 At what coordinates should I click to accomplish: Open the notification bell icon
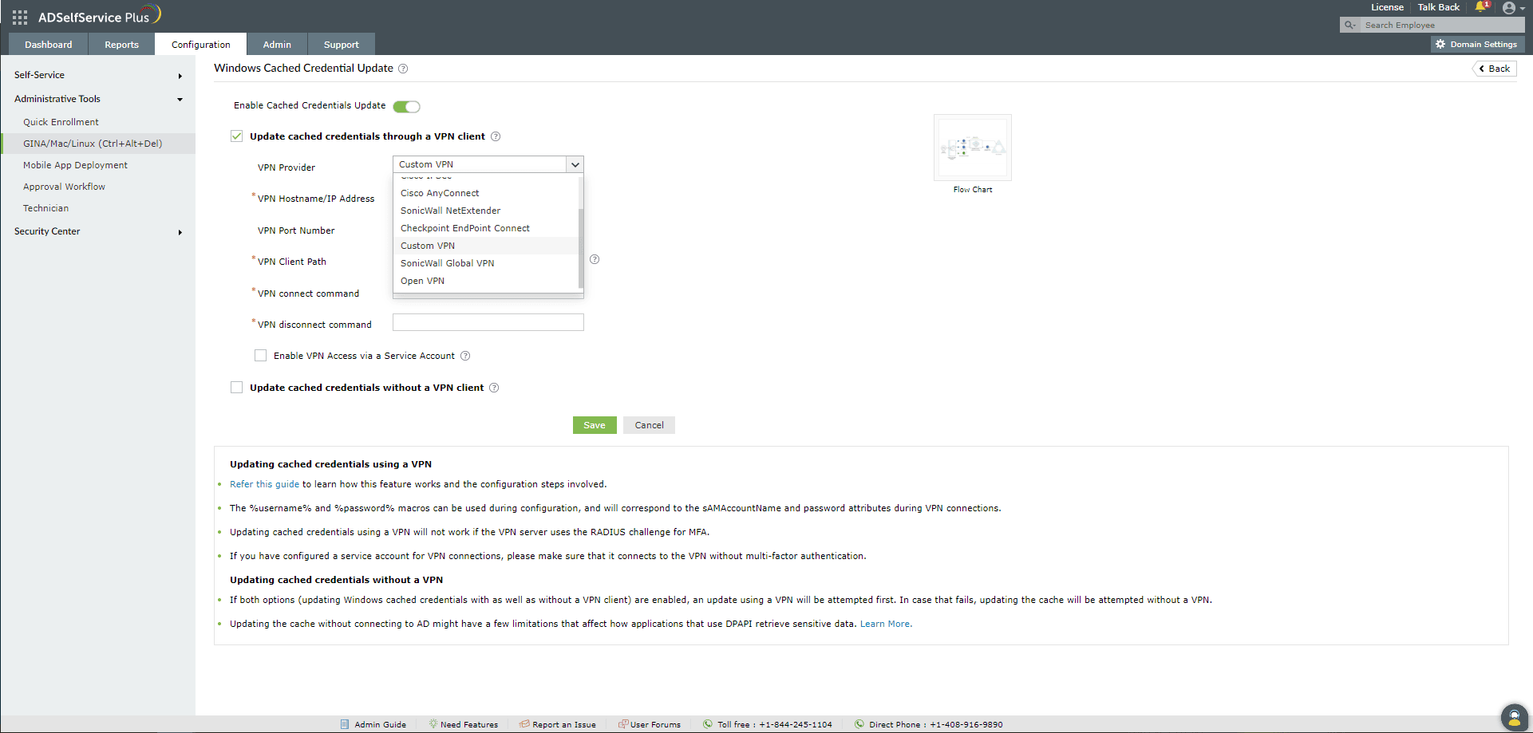pos(1481,7)
